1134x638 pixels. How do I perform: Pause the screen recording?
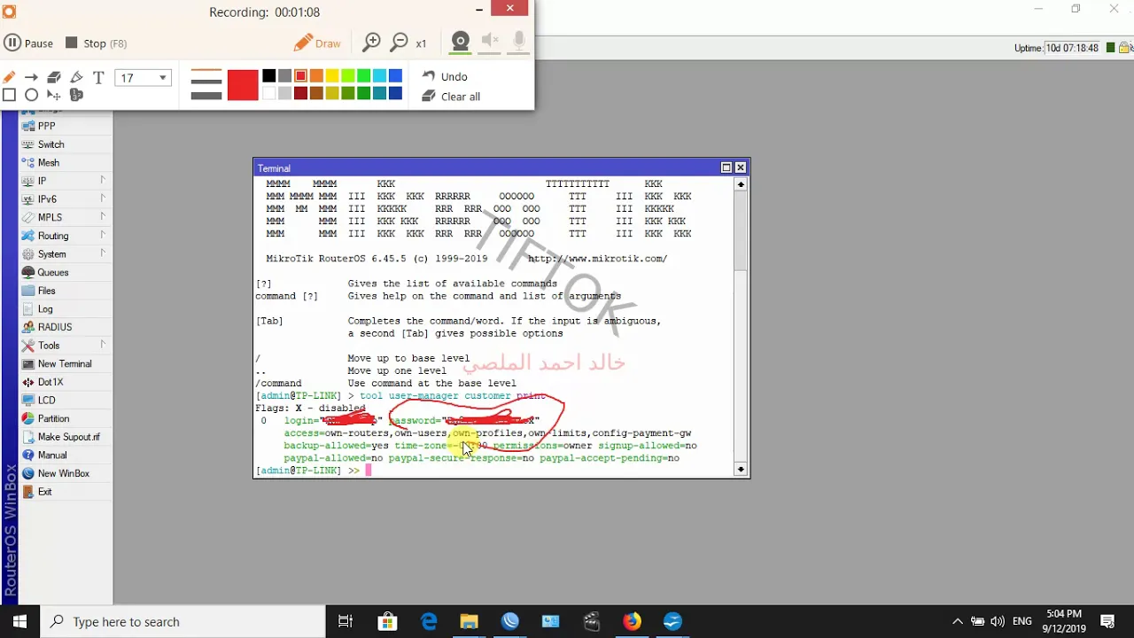tap(28, 43)
